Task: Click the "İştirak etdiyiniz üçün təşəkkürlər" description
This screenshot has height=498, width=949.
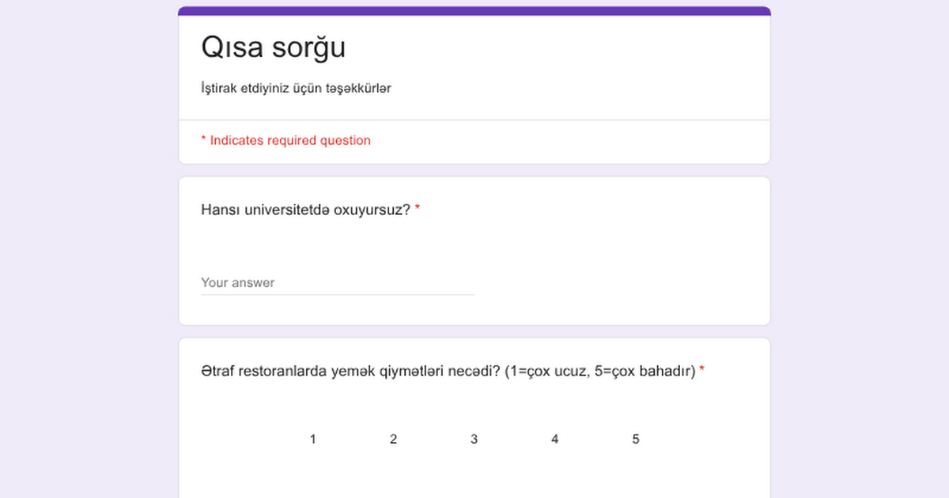Action: point(296,88)
